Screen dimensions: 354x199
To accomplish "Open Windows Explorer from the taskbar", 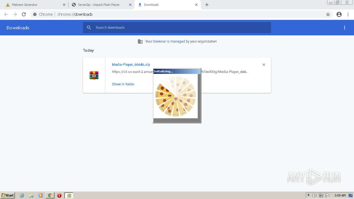I will [x=31, y=195].
